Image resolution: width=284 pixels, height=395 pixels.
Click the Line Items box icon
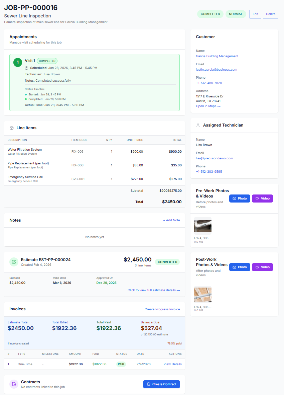[11, 128]
